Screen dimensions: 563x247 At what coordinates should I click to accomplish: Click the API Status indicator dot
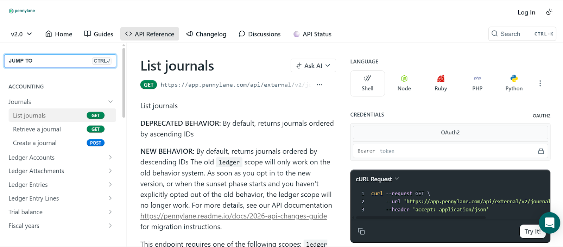click(297, 34)
